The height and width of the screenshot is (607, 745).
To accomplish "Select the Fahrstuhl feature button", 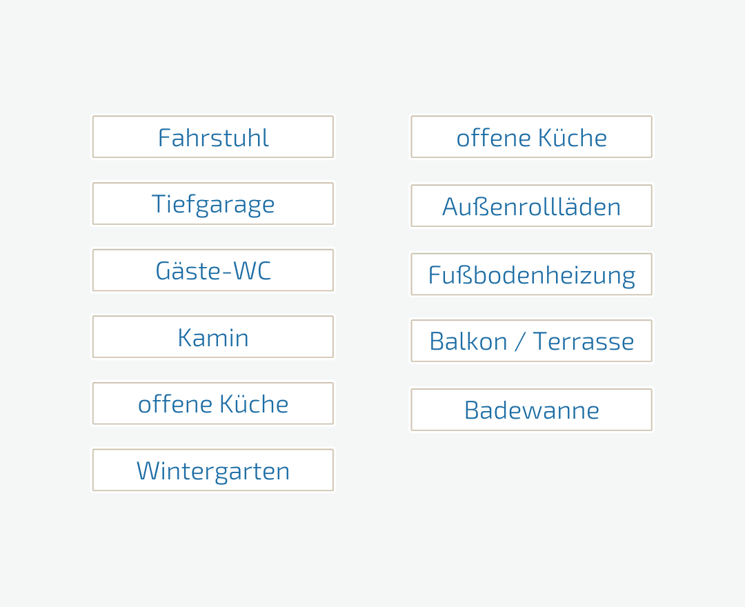I will click(x=213, y=137).
